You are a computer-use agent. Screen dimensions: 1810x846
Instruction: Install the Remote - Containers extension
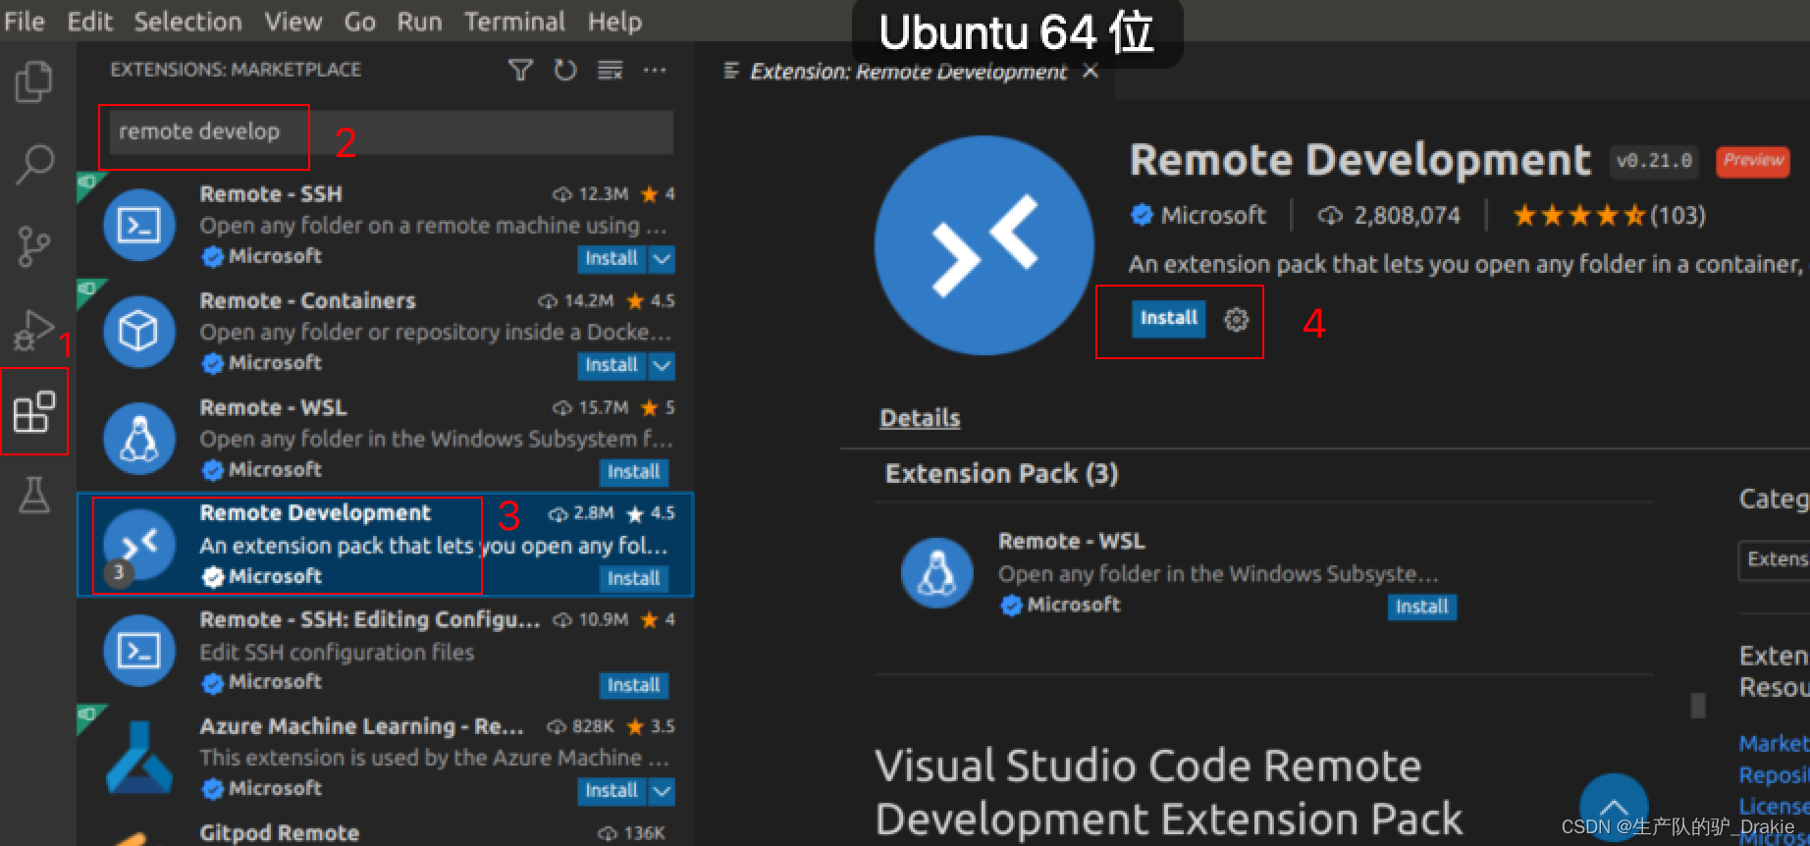point(612,365)
